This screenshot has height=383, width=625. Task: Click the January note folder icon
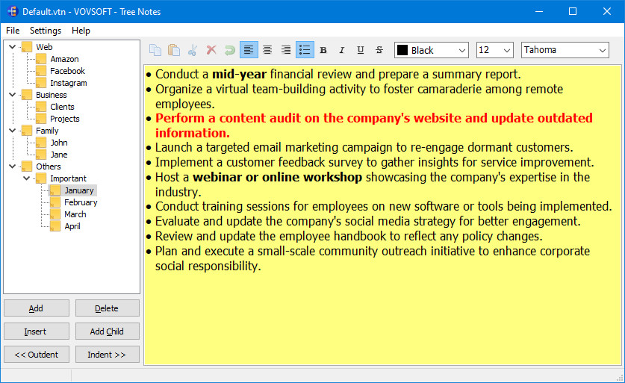pos(55,190)
